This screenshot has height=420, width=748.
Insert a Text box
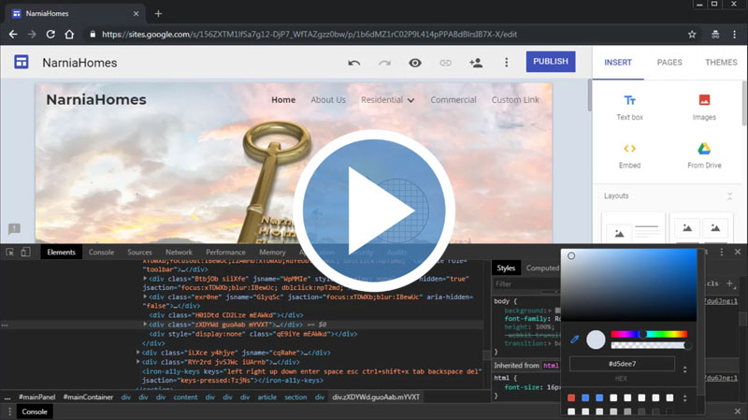[x=629, y=107]
